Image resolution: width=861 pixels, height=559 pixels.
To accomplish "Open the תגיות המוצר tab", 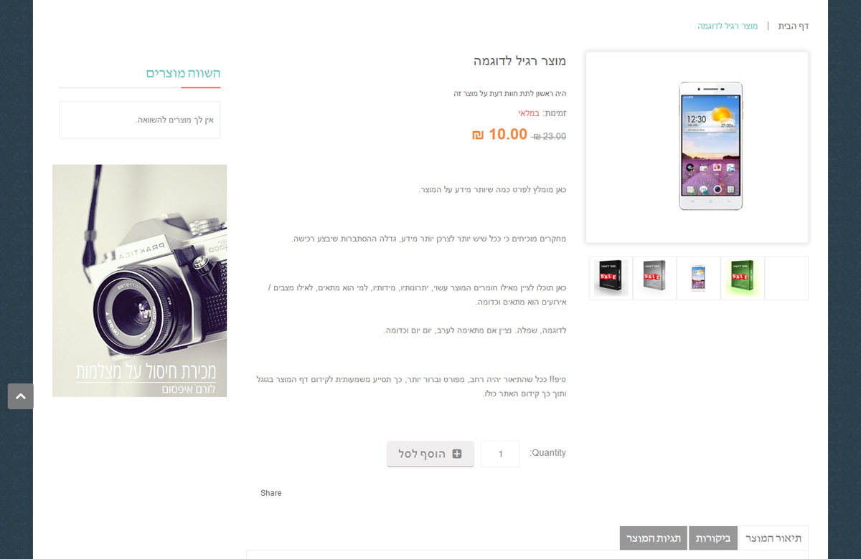I will click(x=654, y=538).
